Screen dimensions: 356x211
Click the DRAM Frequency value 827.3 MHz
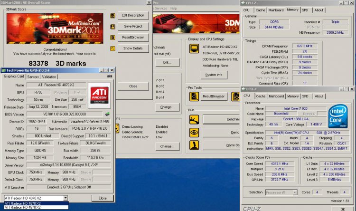pyautogui.click(x=305, y=46)
